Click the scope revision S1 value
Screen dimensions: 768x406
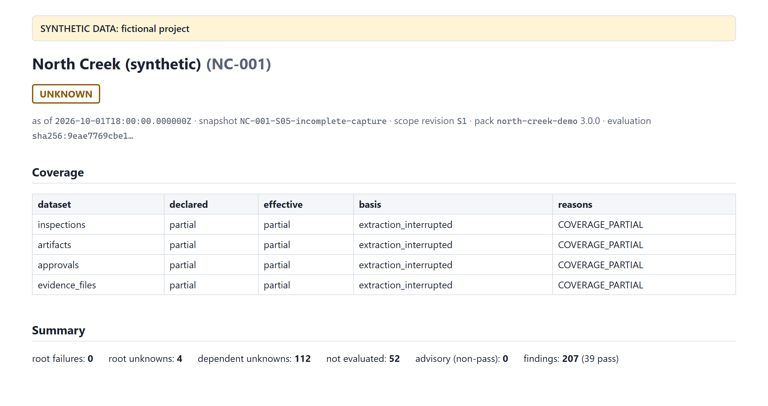(462, 121)
